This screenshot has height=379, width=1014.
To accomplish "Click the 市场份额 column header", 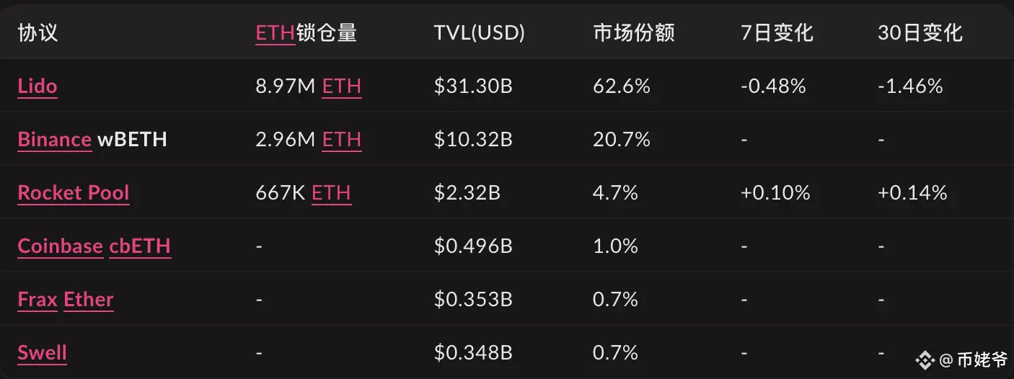I will (634, 32).
